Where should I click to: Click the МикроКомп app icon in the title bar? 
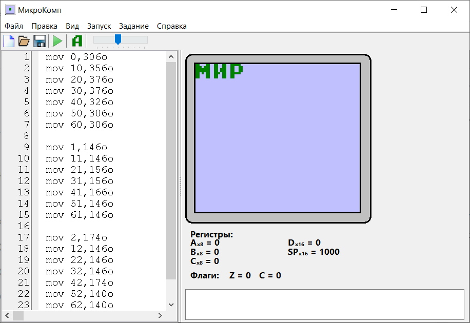(x=10, y=10)
